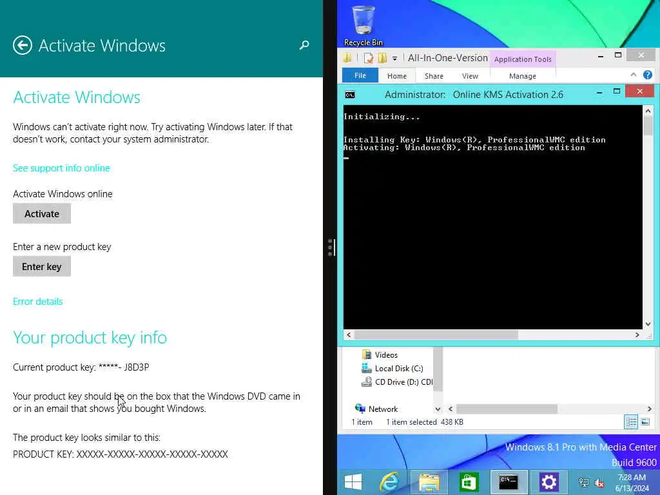Switch to the command prompt taskbar icon

[508, 482]
